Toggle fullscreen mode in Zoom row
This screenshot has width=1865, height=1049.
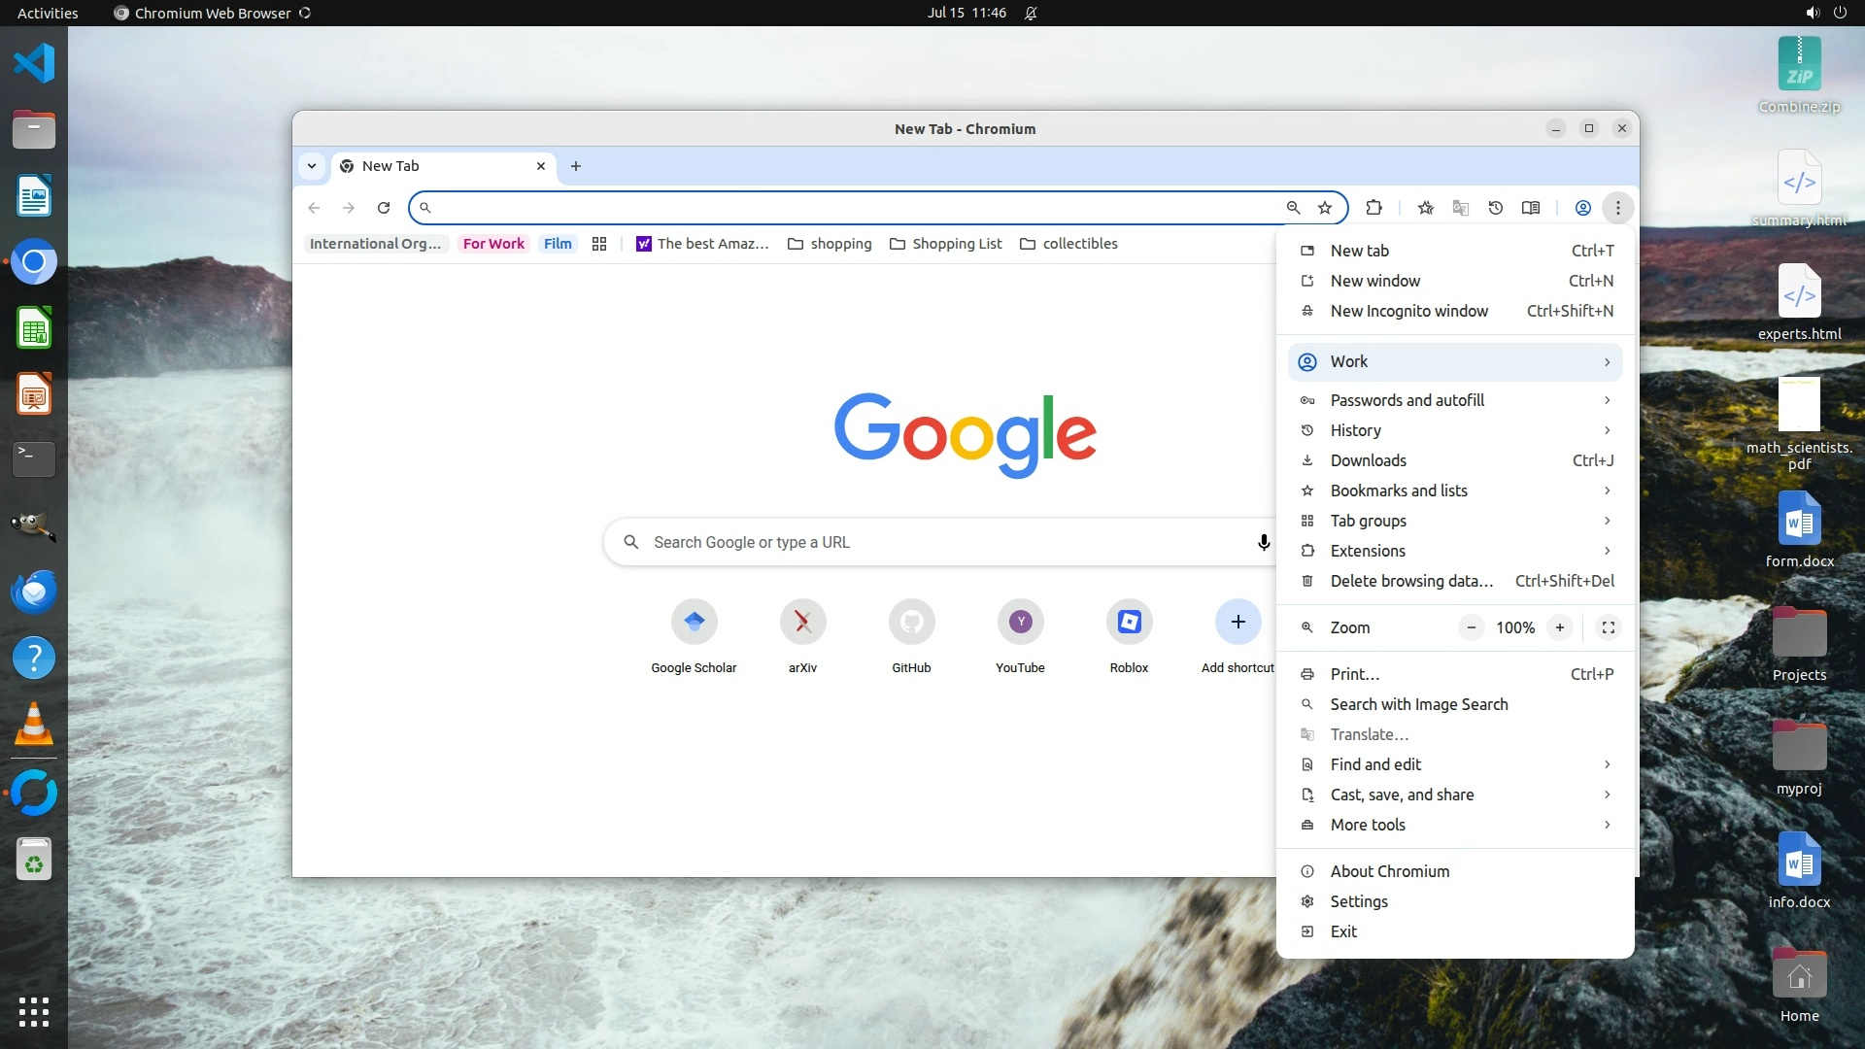pos(1609,627)
